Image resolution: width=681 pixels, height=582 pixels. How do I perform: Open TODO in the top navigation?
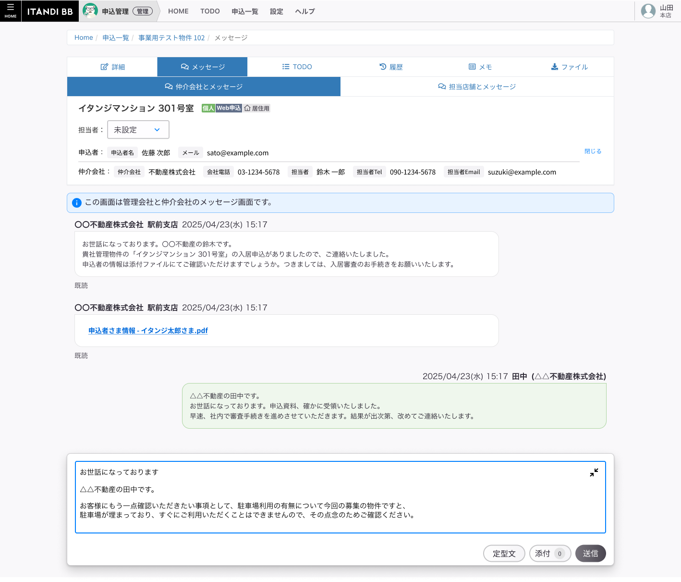pos(210,11)
